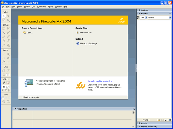Image resolution: width=173 pixels, height=129 pixels.
Task: Open Properties panel help icon
Action: click(x=133, y=113)
